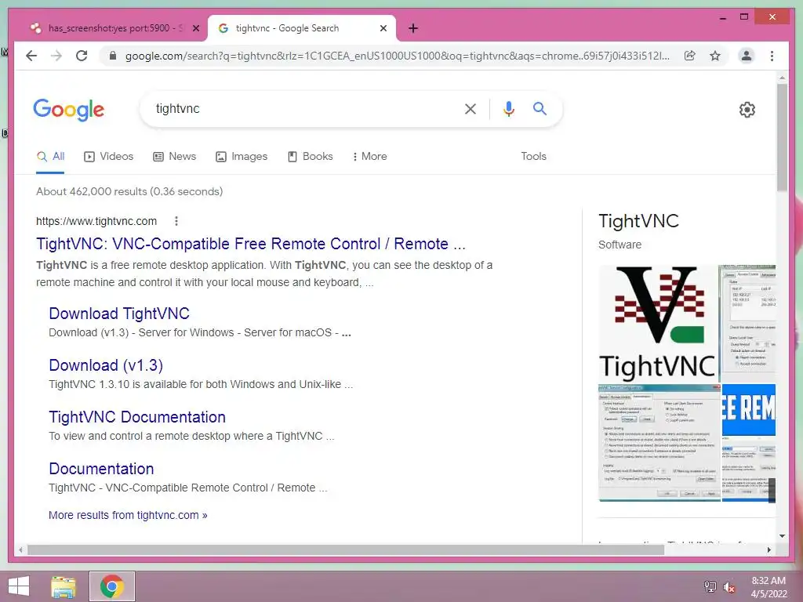Start voice search with microphone
Viewport: 803px width, 602px height.
(x=508, y=108)
